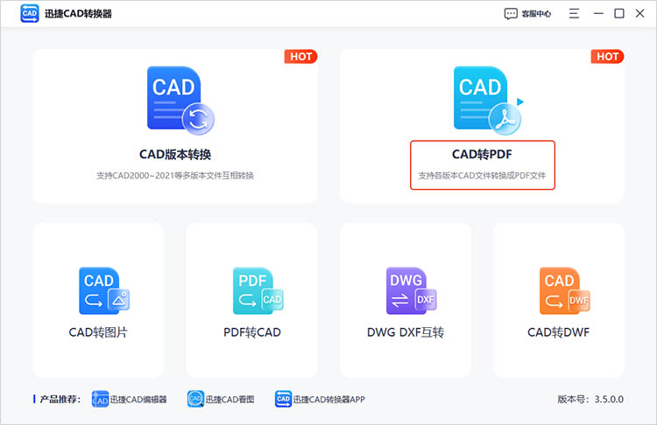Click description 支持各版本CAD文件转换成PDF文件
Image resolution: width=657 pixels, height=425 pixels.
pyautogui.click(x=482, y=176)
